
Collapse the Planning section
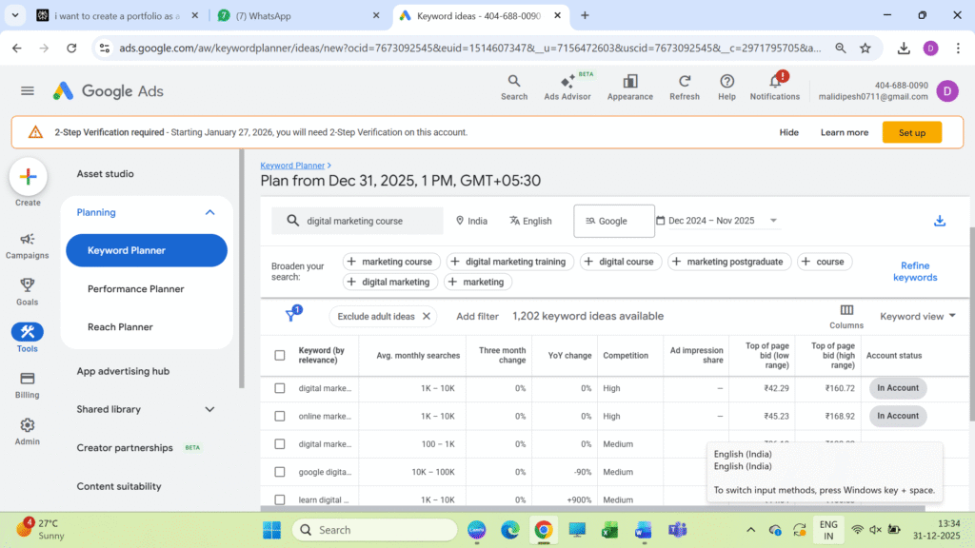point(209,212)
